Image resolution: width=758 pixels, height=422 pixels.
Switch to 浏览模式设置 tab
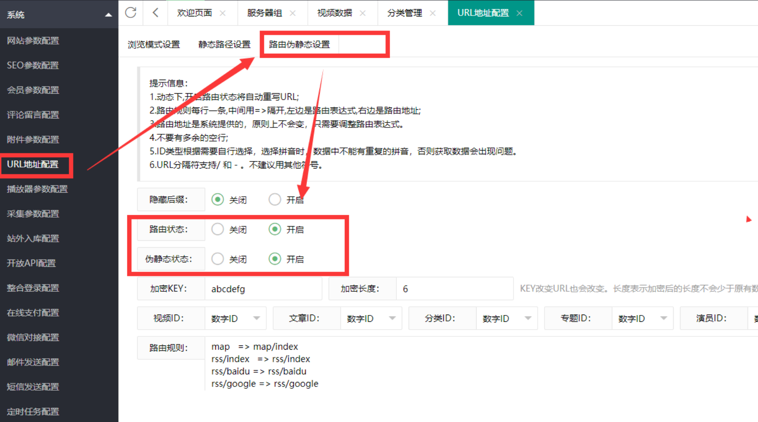[x=154, y=45]
